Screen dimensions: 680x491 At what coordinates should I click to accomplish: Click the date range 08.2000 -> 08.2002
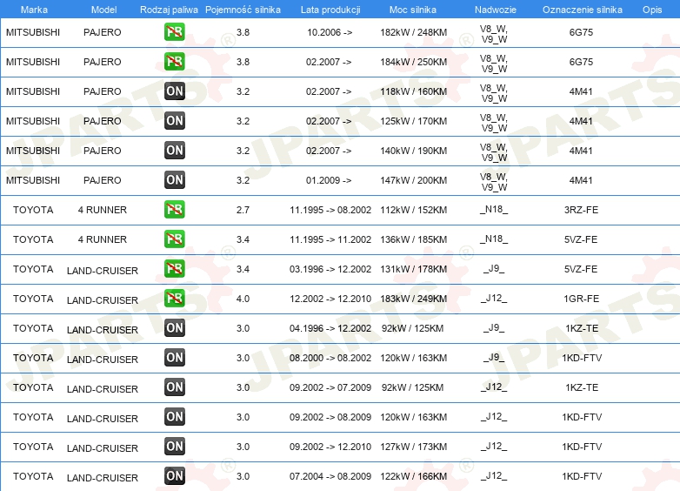[330, 358]
